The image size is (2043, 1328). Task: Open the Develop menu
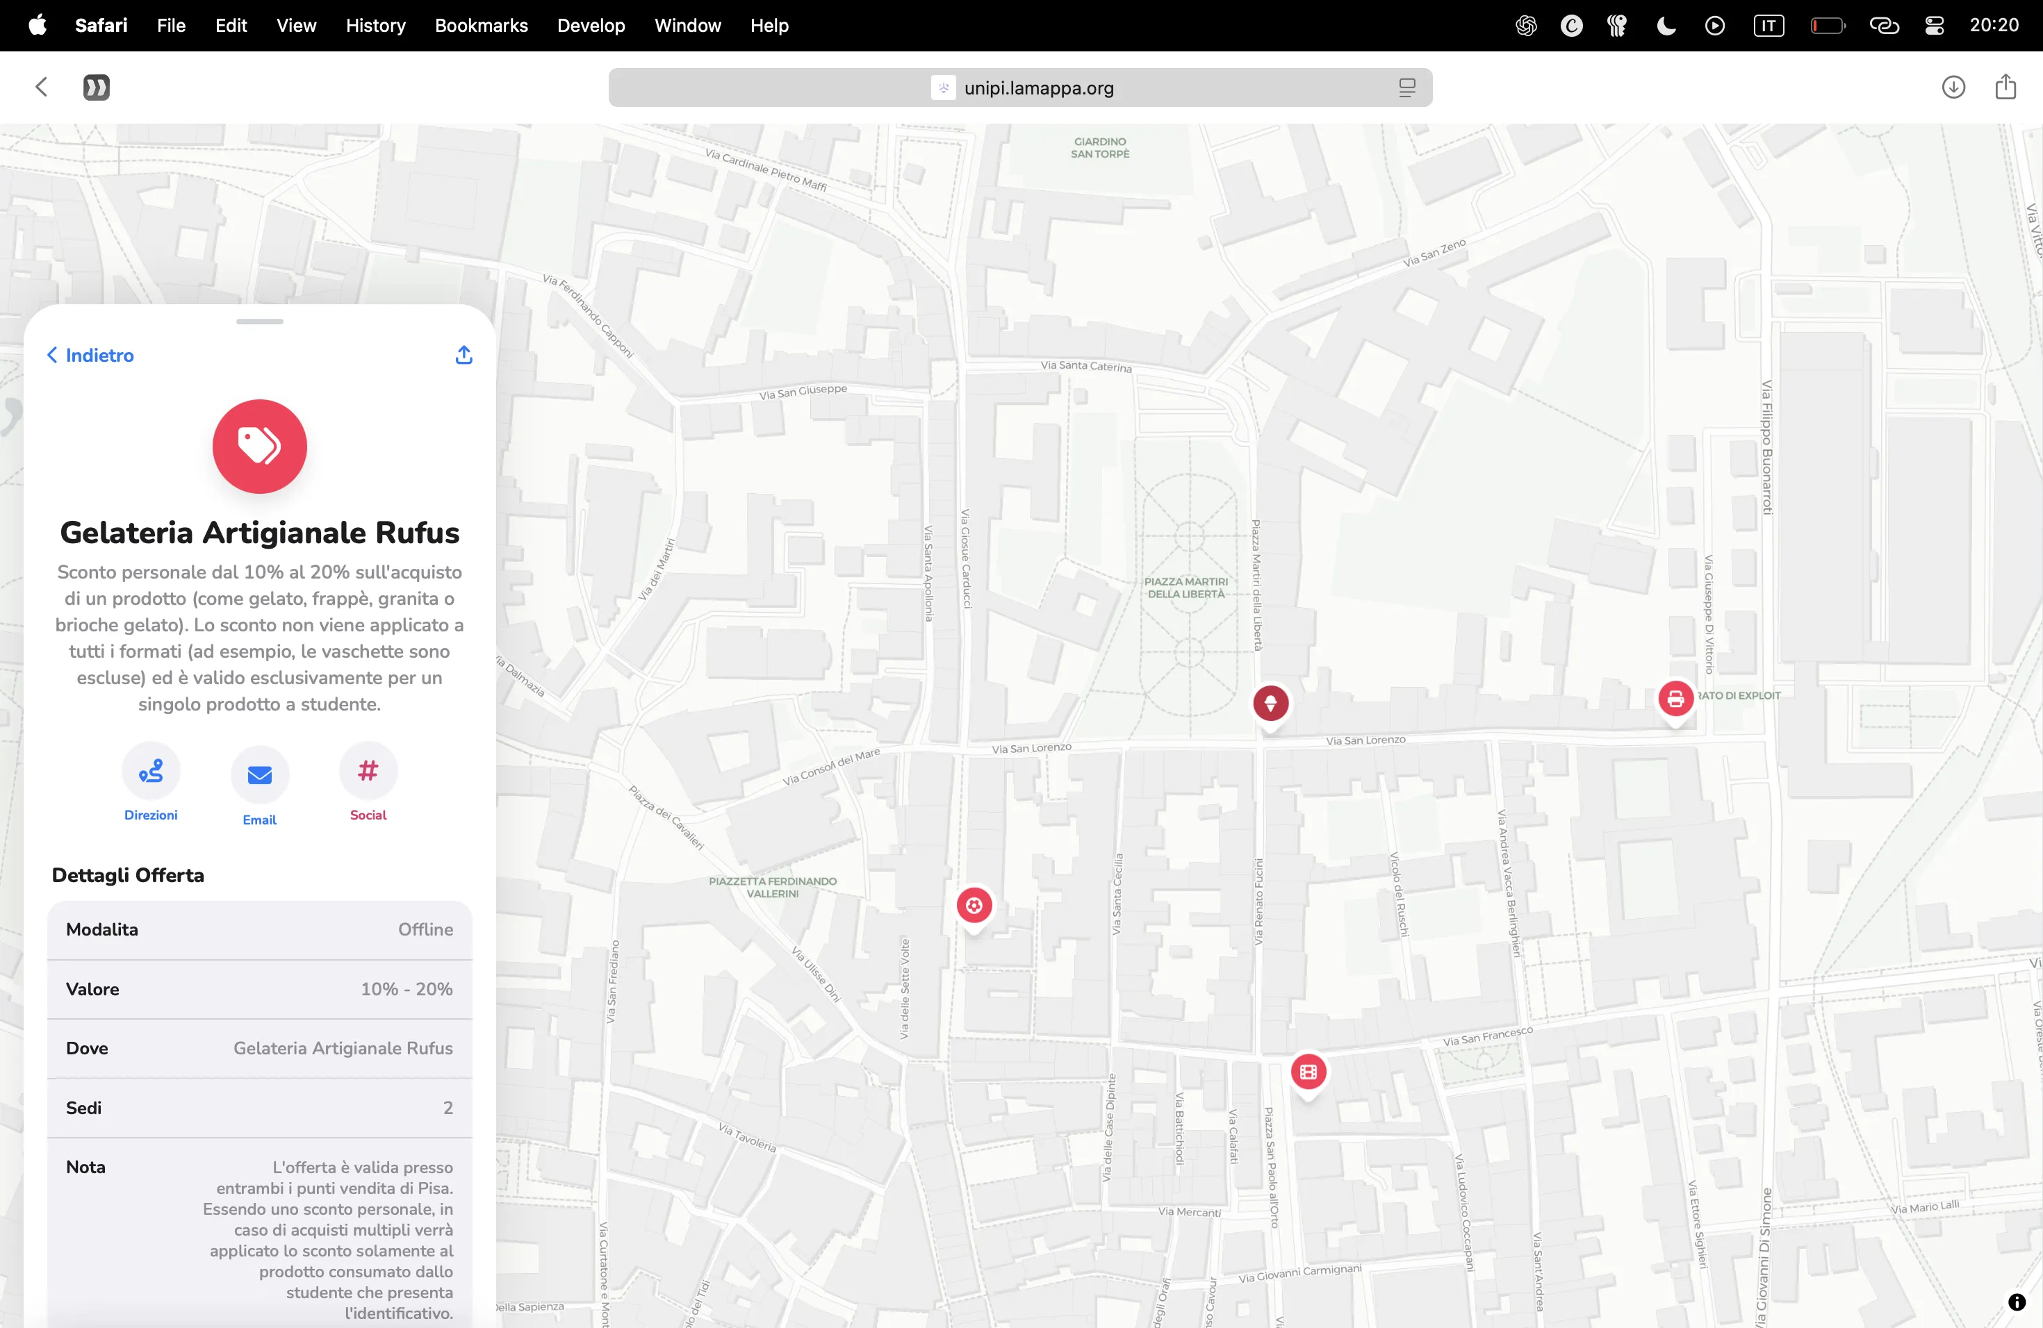coord(591,25)
